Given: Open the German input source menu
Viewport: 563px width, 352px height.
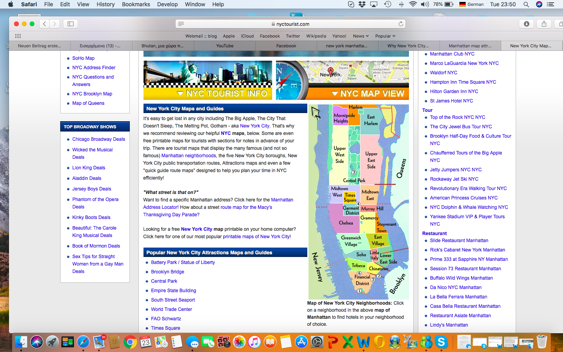Looking at the screenshot, I should pos(471,4).
